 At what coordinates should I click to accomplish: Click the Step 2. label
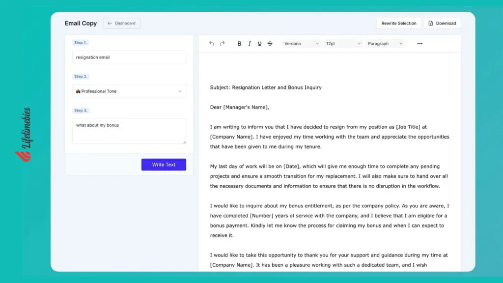click(81, 76)
